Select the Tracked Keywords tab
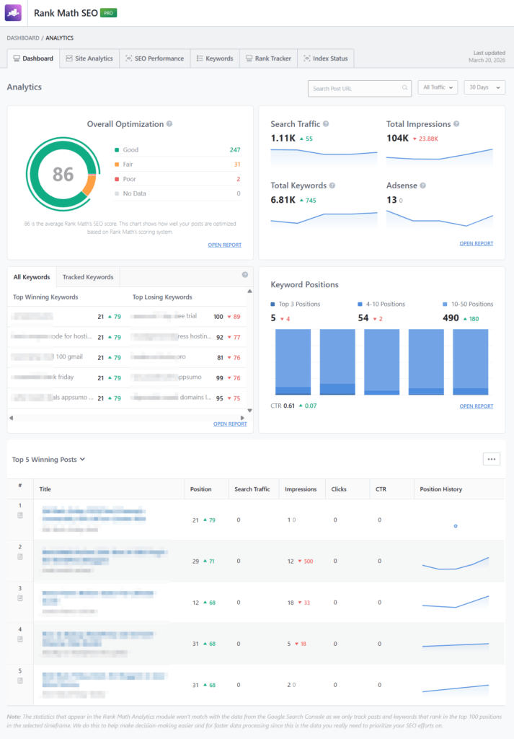 point(88,277)
